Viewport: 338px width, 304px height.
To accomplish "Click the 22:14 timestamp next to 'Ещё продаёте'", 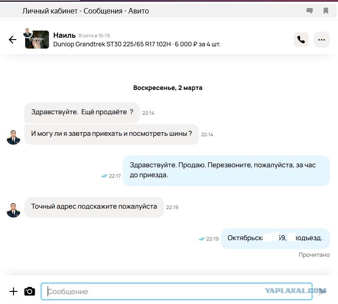I will click(x=148, y=113).
